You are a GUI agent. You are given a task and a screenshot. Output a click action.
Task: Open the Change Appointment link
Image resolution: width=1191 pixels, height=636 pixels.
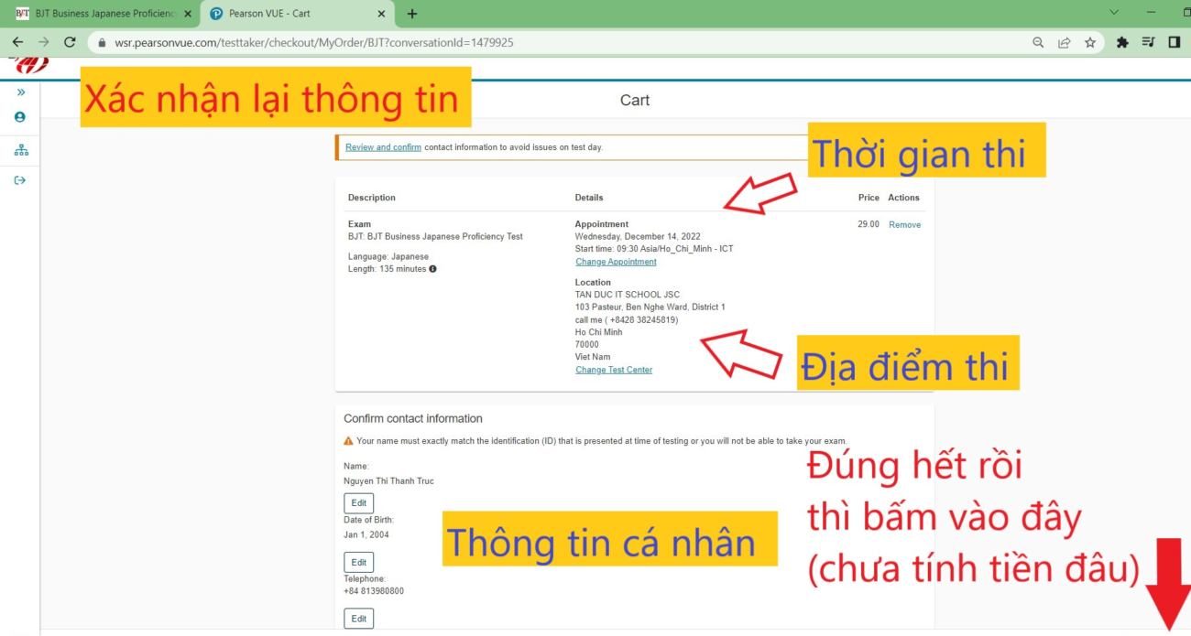pyautogui.click(x=616, y=262)
